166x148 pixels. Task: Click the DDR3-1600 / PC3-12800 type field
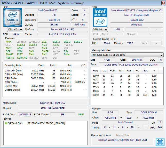[x=131, y=64]
